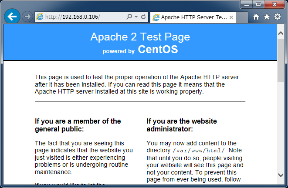288x188 pixels.
Task: Refresh the page with the reload icon
Action: (x=143, y=17)
